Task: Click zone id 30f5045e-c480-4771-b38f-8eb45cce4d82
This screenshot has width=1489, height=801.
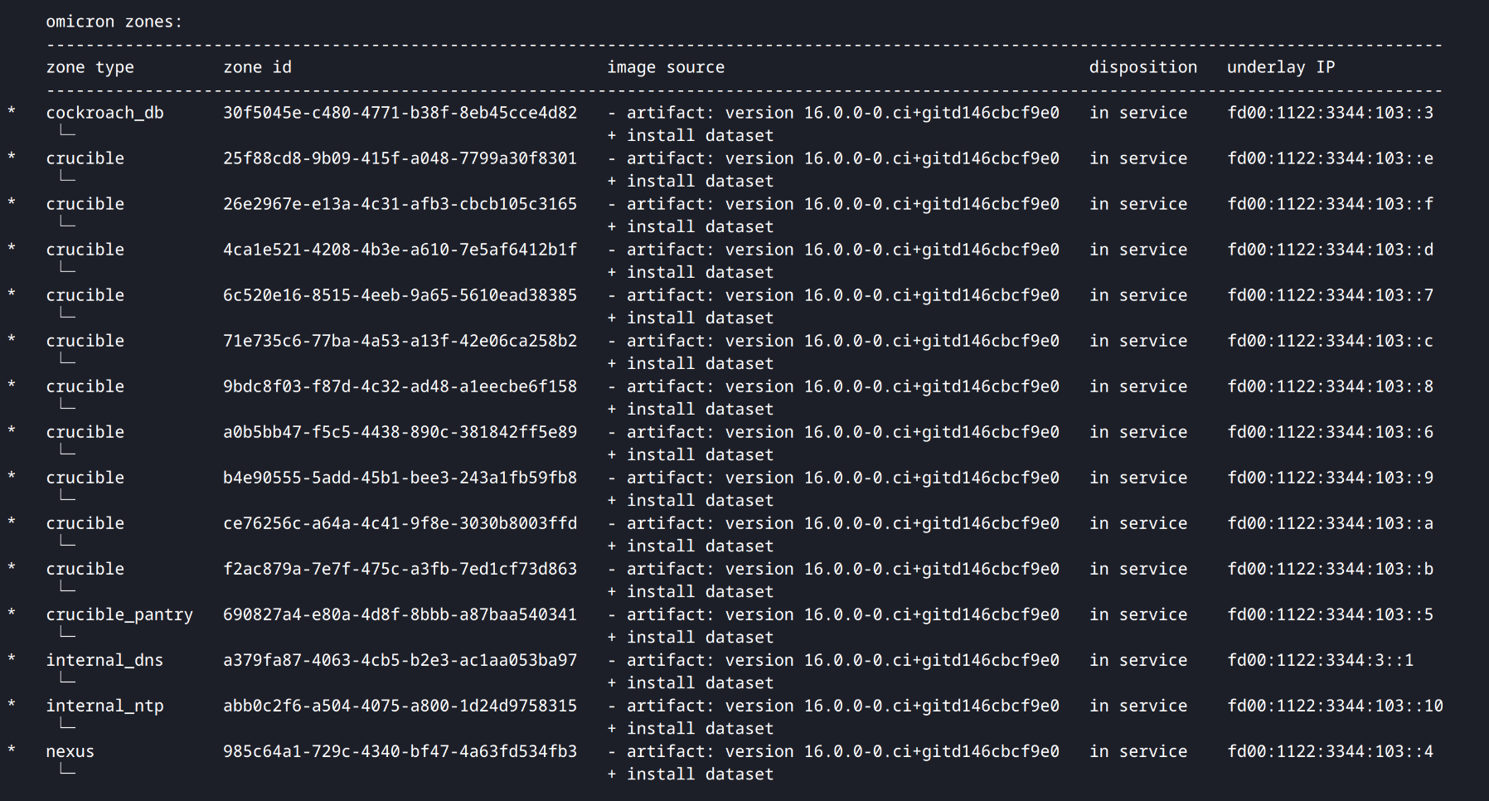Action: point(400,113)
